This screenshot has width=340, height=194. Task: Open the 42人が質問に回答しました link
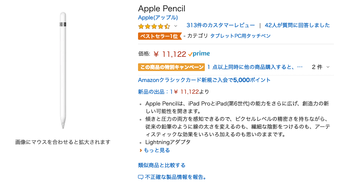point(297,25)
